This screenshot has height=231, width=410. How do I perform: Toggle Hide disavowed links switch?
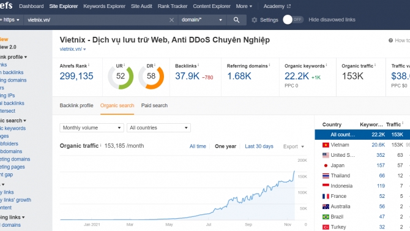tap(293, 20)
